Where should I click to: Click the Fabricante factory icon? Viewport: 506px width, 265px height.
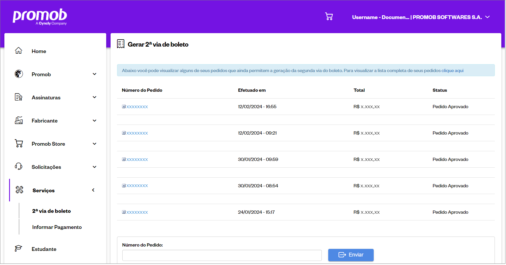pos(19,120)
